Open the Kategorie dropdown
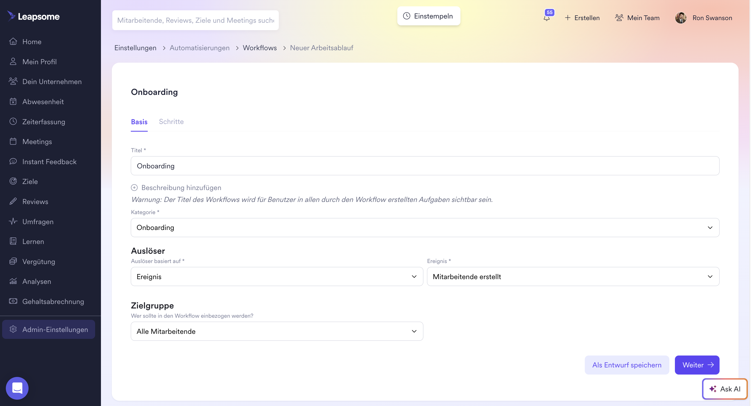Screen dimensions: 751x406 (x=425, y=228)
